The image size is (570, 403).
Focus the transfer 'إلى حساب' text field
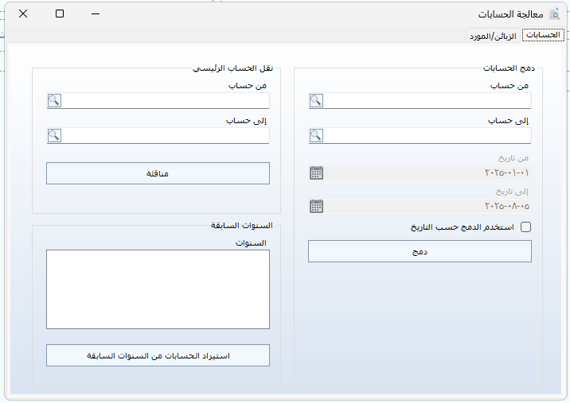point(165,136)
